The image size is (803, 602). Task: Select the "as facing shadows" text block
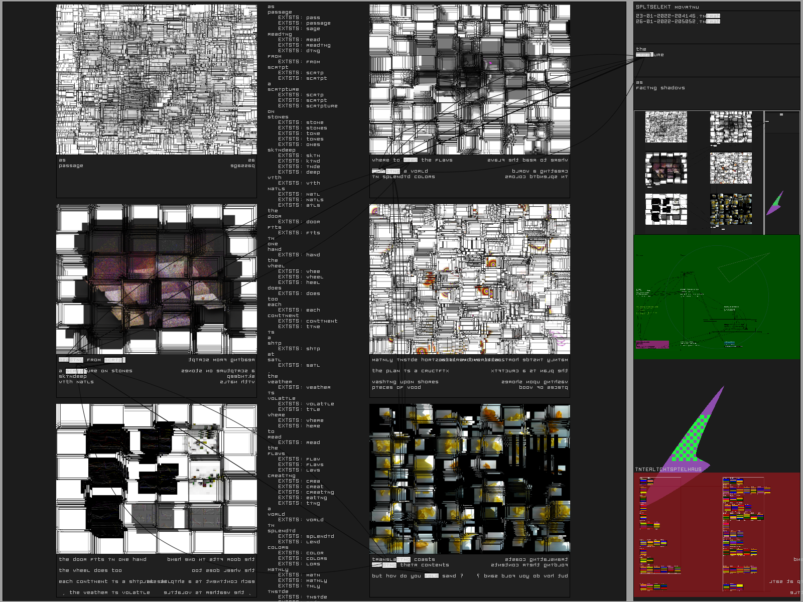pos(660,85)
